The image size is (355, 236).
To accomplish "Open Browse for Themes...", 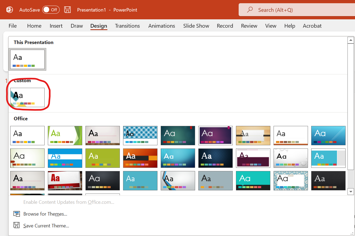I will click(x=45, y=214).
